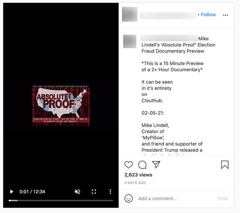
Task: Open the caption author's avatar
Action: click(130, 41)
